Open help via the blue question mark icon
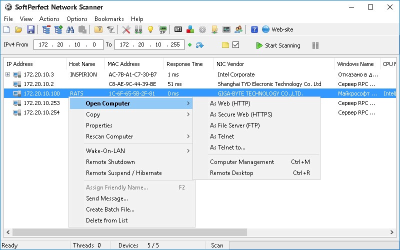Screen dimensions: 400x250 click(x=254, y=29)
